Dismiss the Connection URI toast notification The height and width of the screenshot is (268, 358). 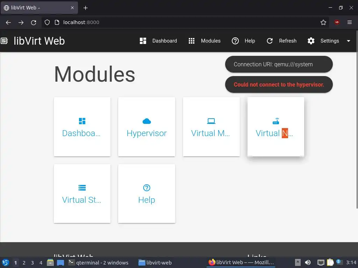coord(279,64)
